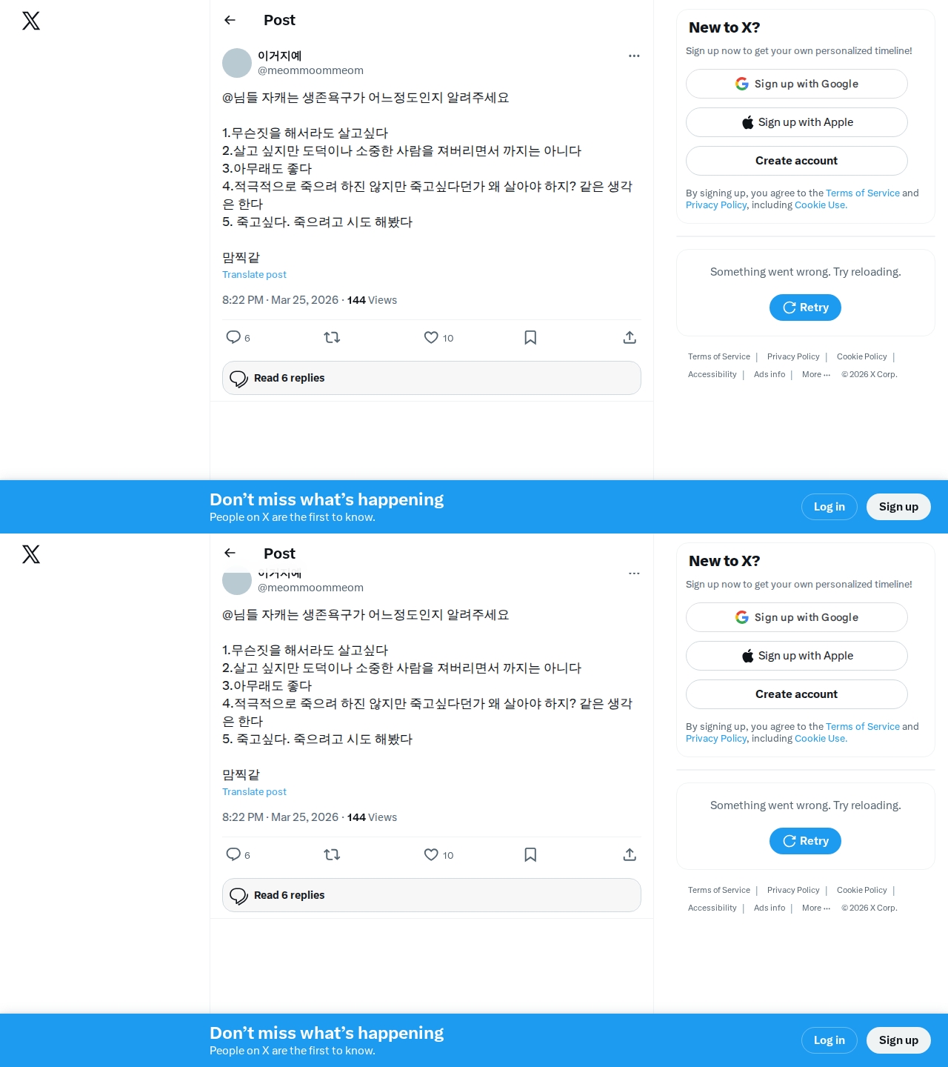Click the reply icon on the upper post
This screenshot has height=1067, width=948.
[x=233, y=337]
